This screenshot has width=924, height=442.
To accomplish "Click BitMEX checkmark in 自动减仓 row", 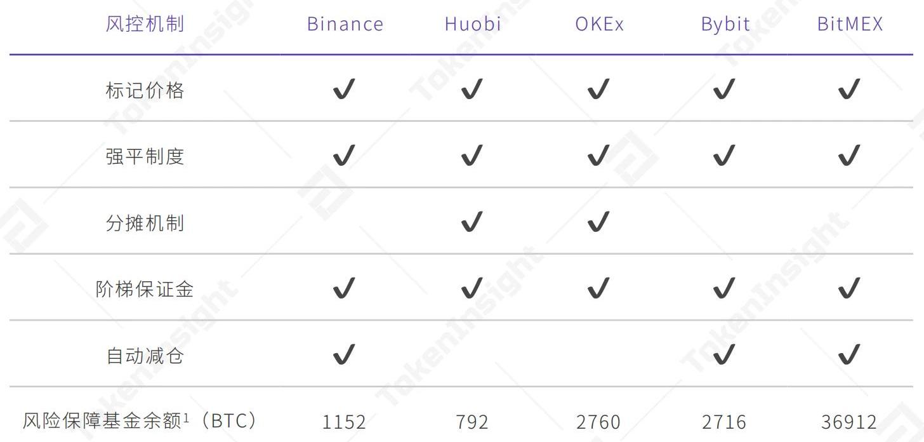I will point(849,354).
